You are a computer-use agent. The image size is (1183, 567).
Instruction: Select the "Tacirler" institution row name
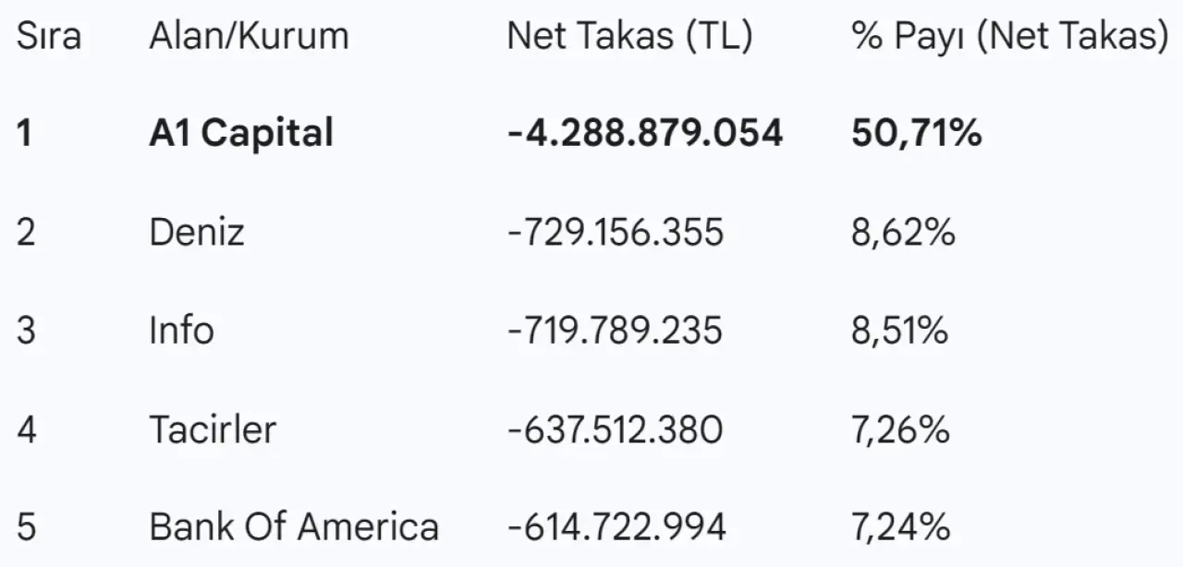tap(213, 429)
